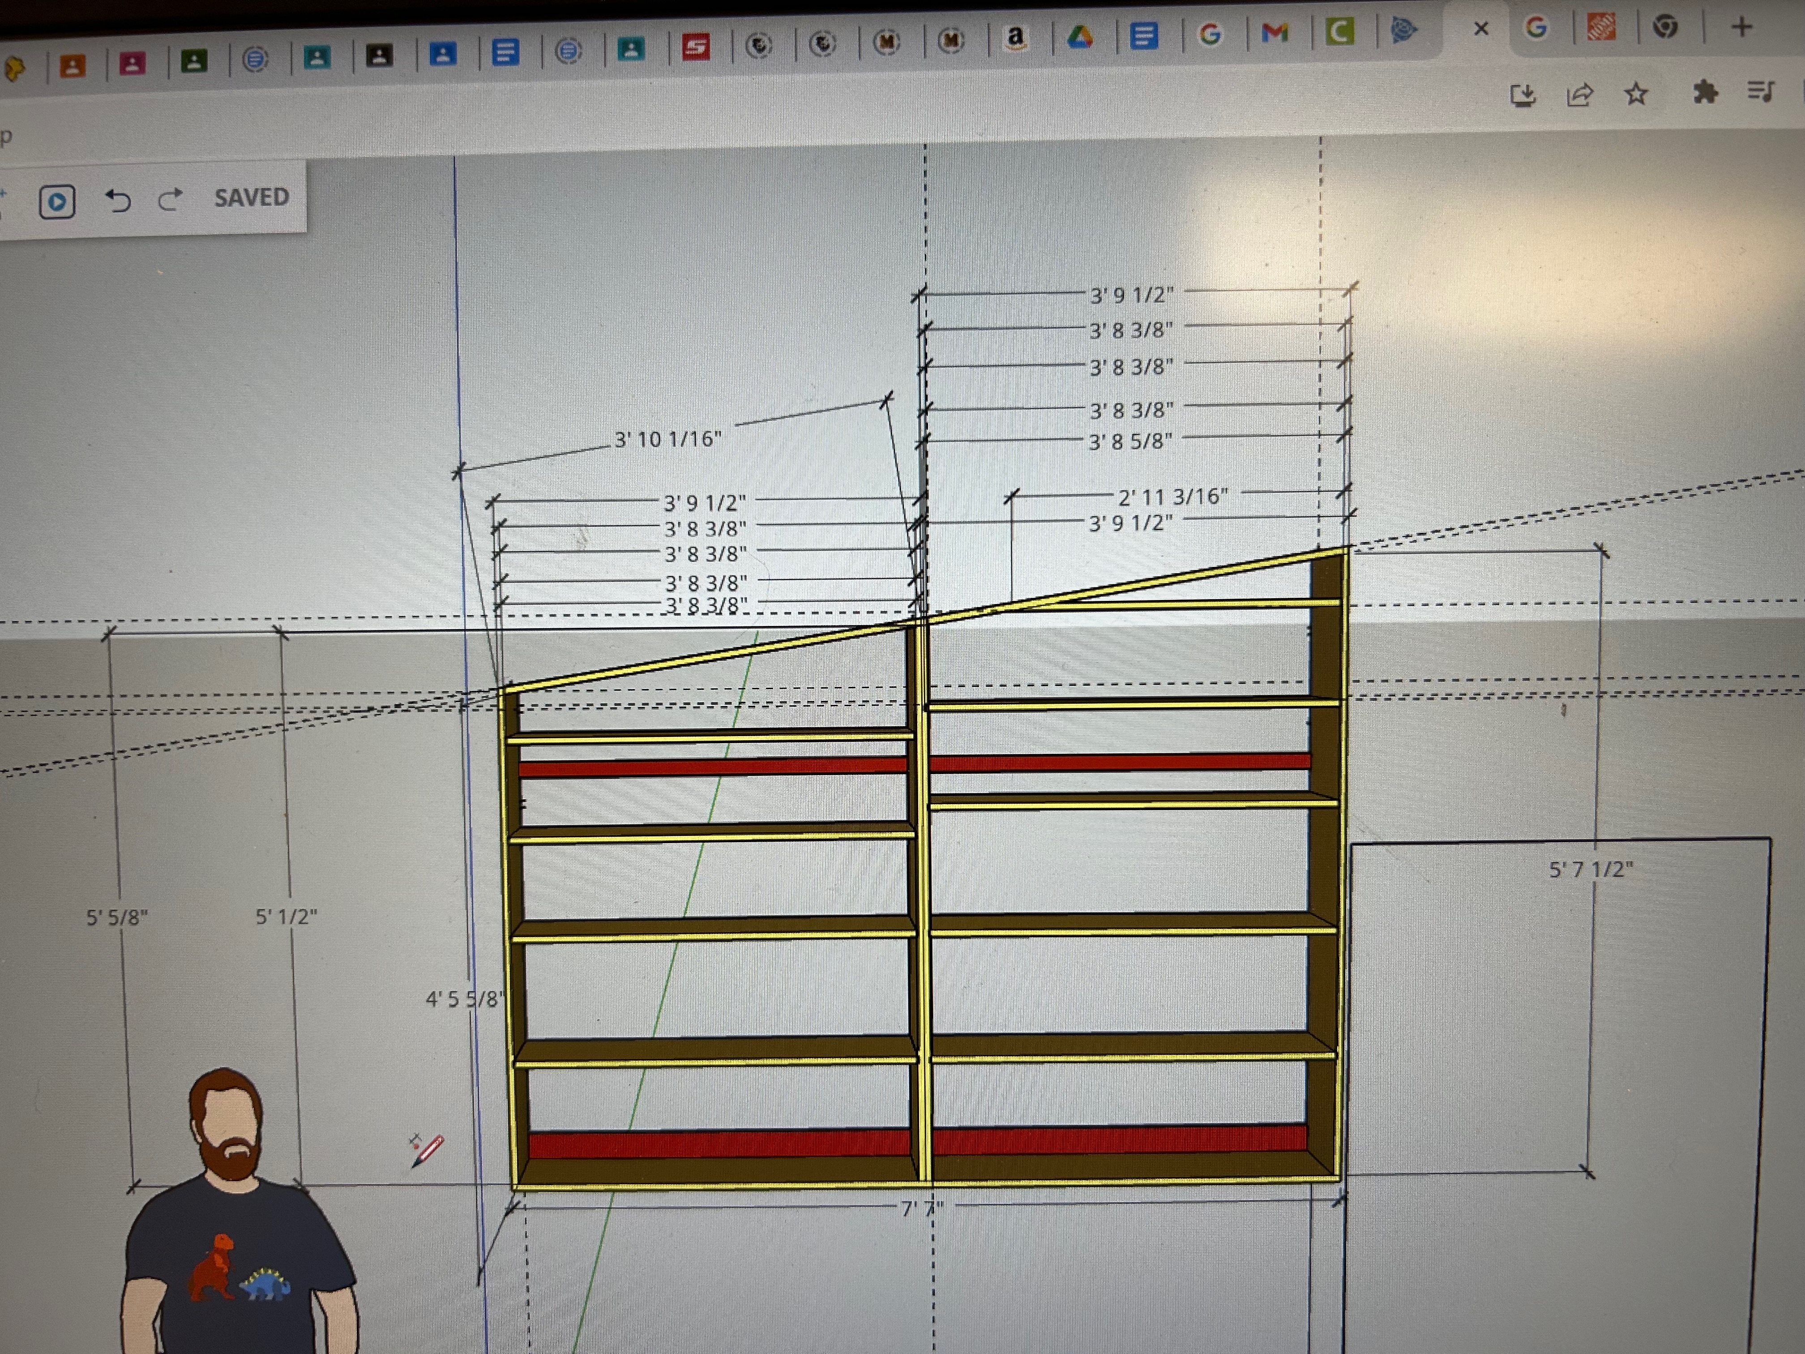
Task: Open a new browser tab
Action: 1741,27
